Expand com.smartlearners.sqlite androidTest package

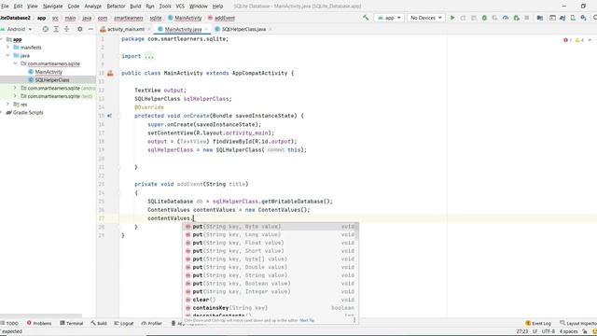15,88
